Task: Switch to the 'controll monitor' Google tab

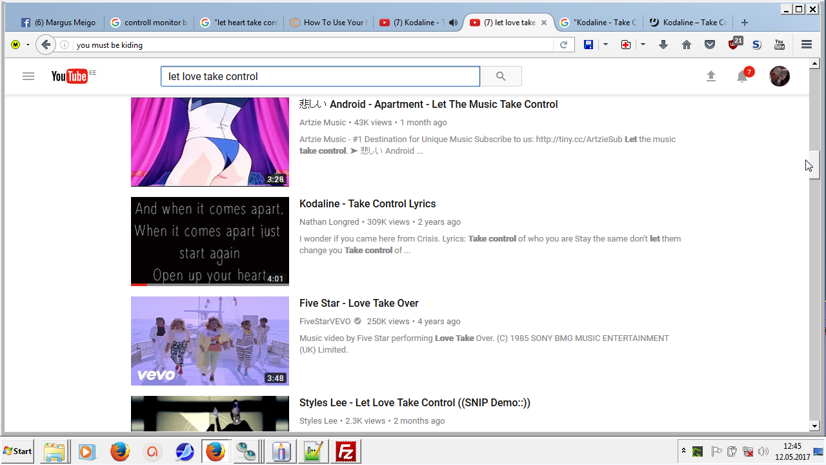Action: click(149, 23)
